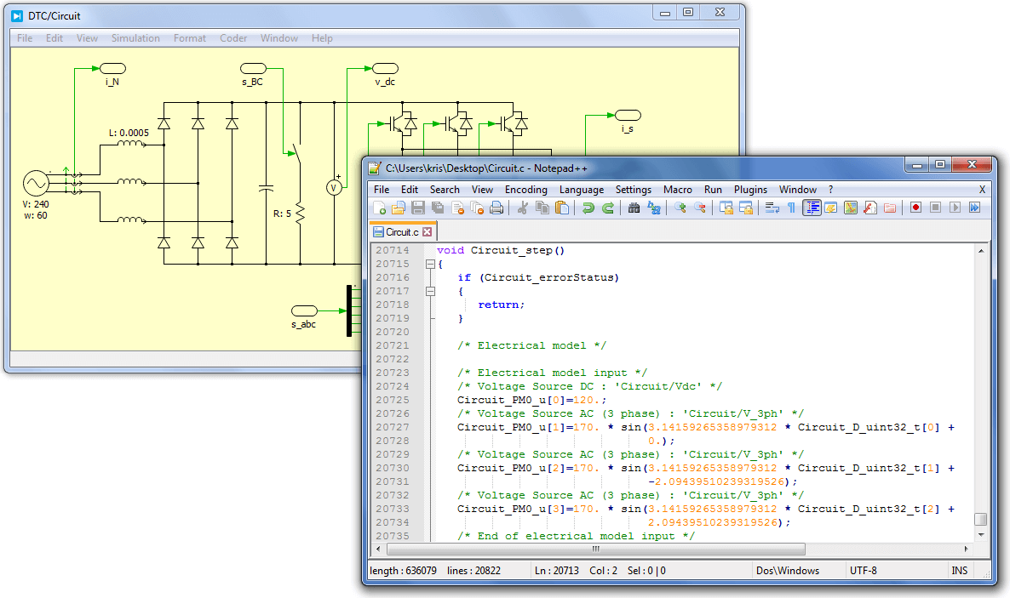The height and width of the screenshot is (598, 1010).
Task: Click the Save icon in Notepad++ toolbar
Action: click(x=418, y=208)
